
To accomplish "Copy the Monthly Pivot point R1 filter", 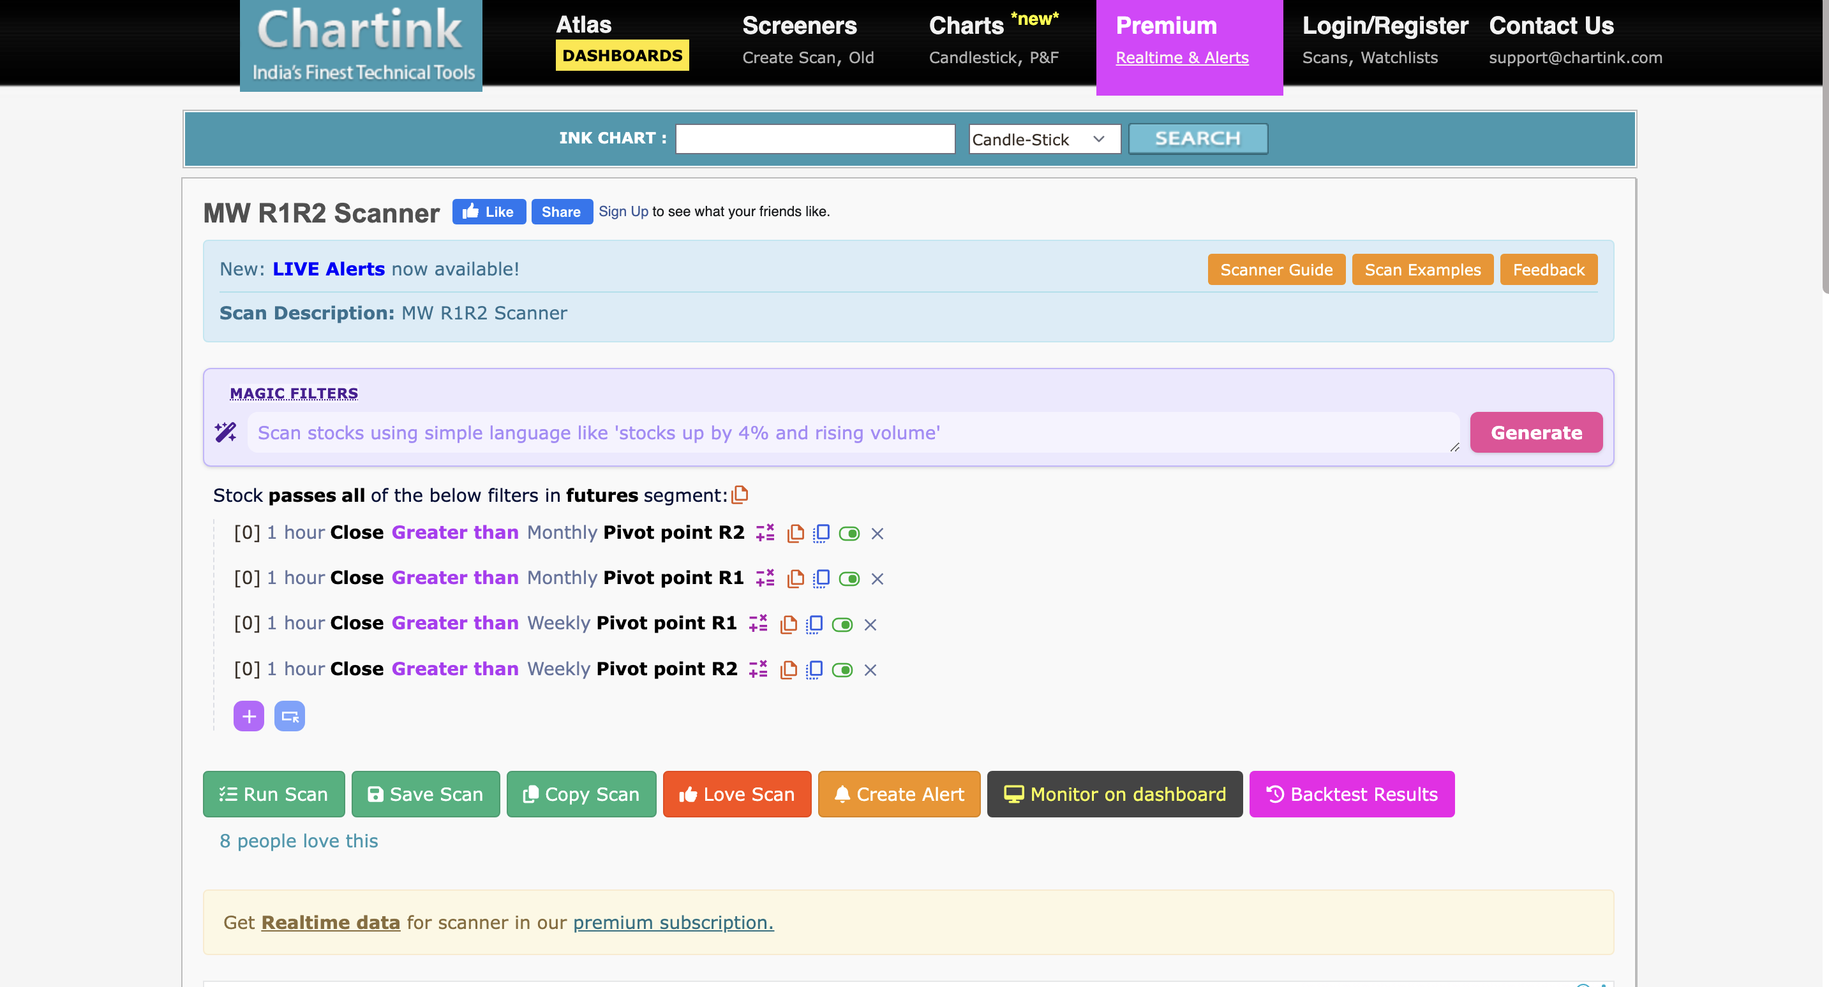I will click(x=795, y=578).
